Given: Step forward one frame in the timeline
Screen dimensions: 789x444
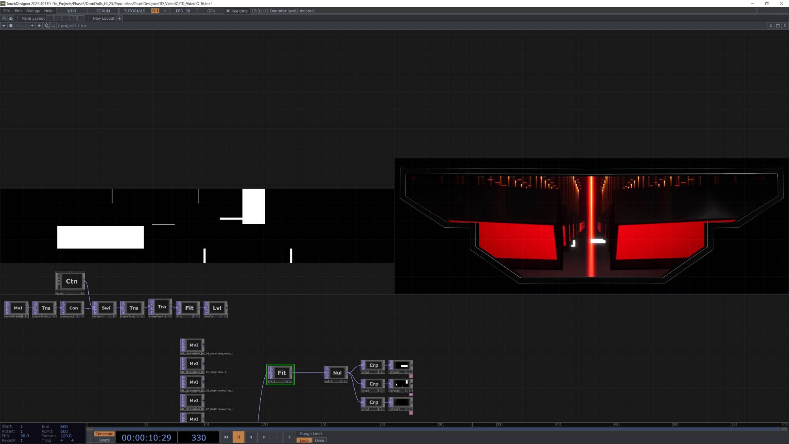Looking at the screenshot, I should coord(264,437).
